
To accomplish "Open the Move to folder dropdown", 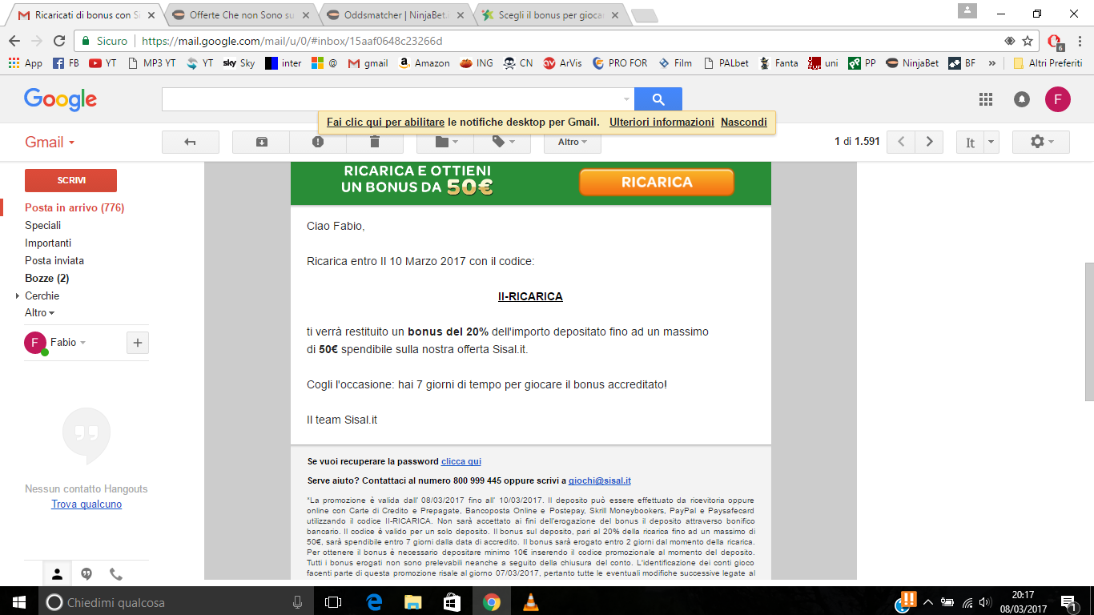I will [445, 142].
